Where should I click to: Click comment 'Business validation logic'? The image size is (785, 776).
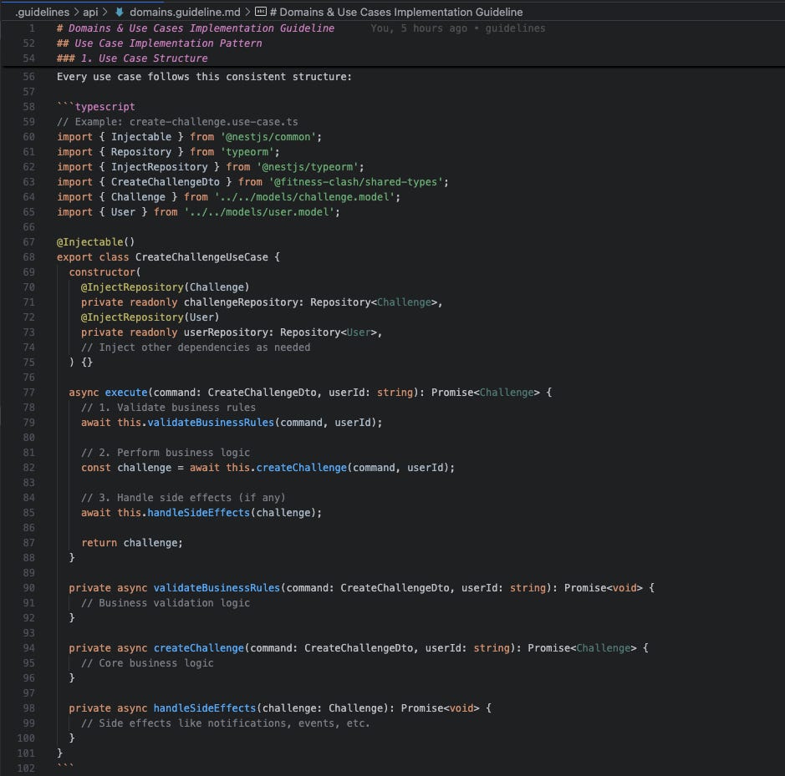pos(166,603)
